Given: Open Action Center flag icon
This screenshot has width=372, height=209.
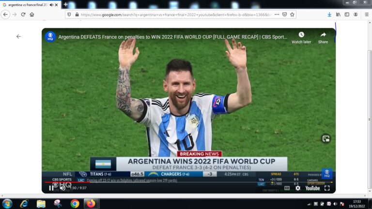Looking at the screenshot, I should [x=342, y=204].
